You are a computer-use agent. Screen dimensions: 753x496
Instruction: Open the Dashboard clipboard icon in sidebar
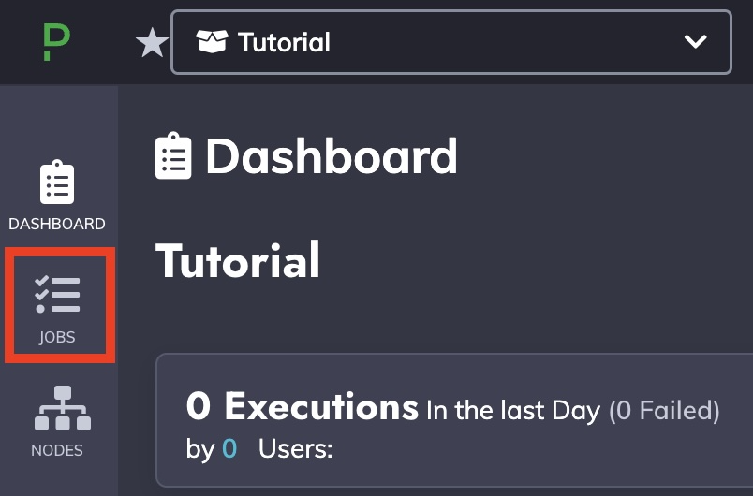pyautogui.click(x=57, y=182)
